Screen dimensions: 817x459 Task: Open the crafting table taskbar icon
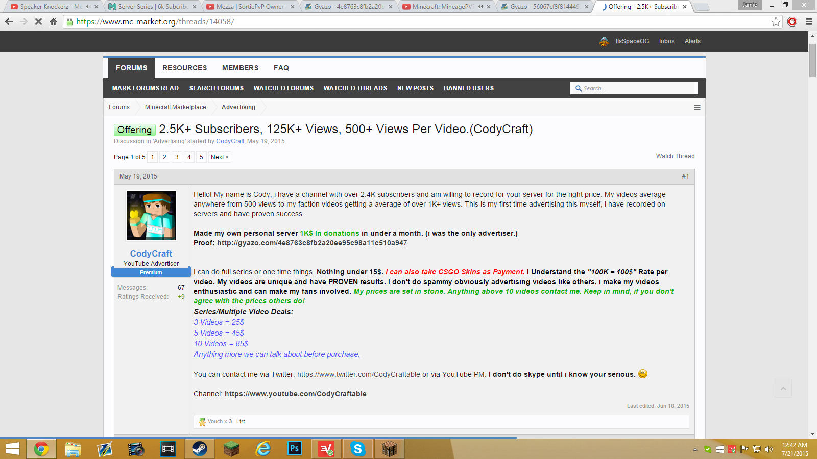390,449
